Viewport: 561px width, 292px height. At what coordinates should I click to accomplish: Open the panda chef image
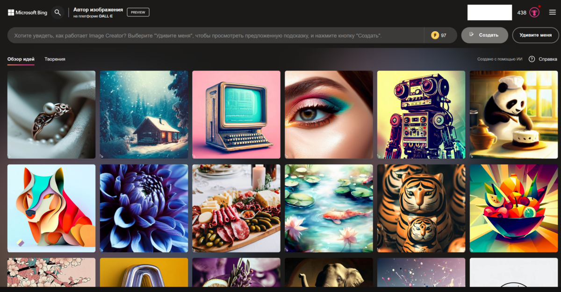click(x=514, y=115)
